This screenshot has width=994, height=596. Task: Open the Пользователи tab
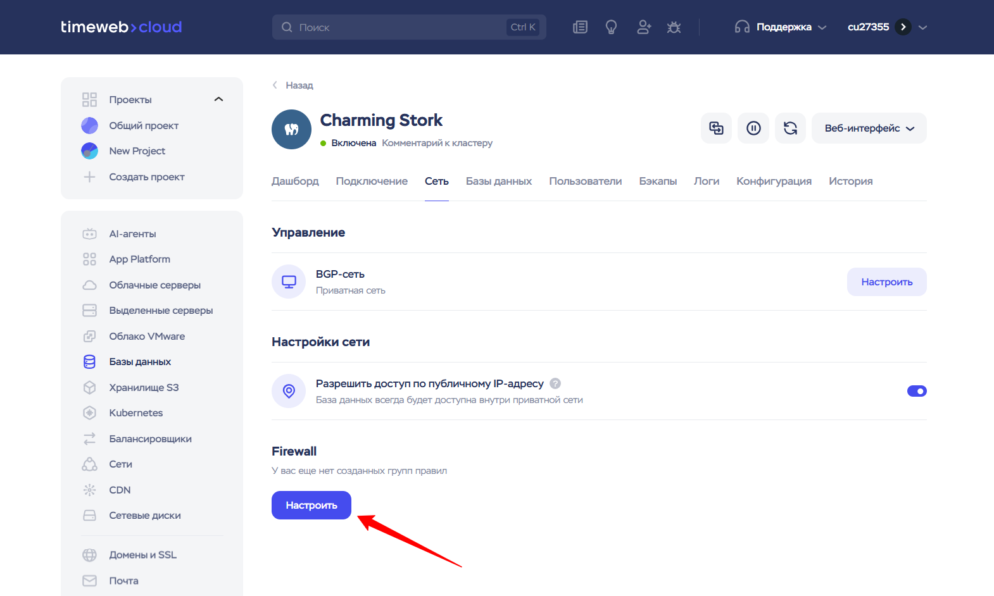pos(585,181)
